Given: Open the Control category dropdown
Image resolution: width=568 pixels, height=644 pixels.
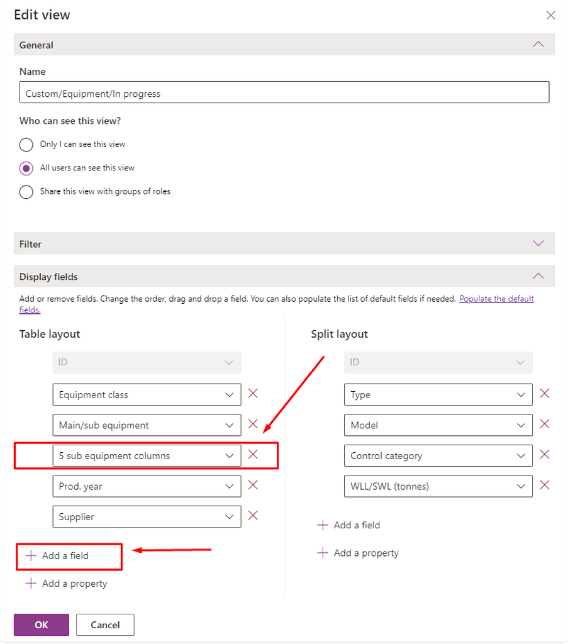Looking at the screenshot, I should click(520, 455).
